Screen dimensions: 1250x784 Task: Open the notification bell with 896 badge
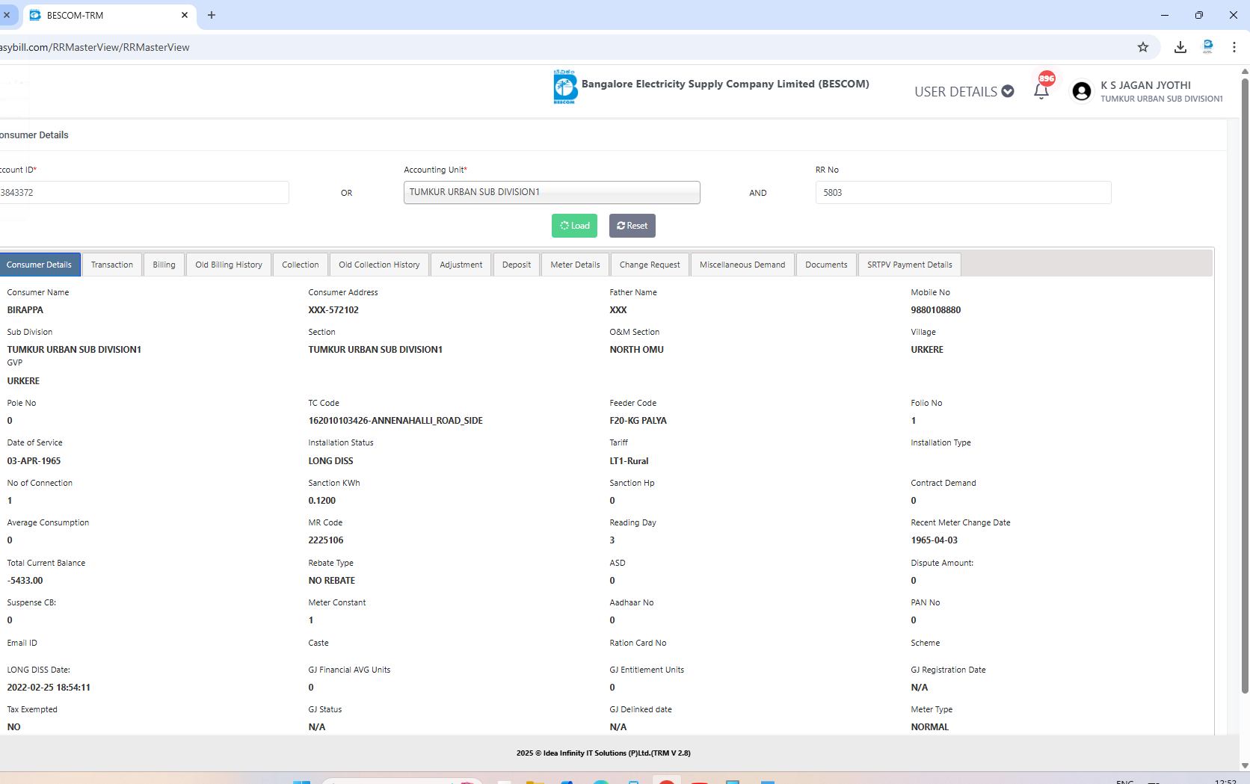(x=1041, y=90)
